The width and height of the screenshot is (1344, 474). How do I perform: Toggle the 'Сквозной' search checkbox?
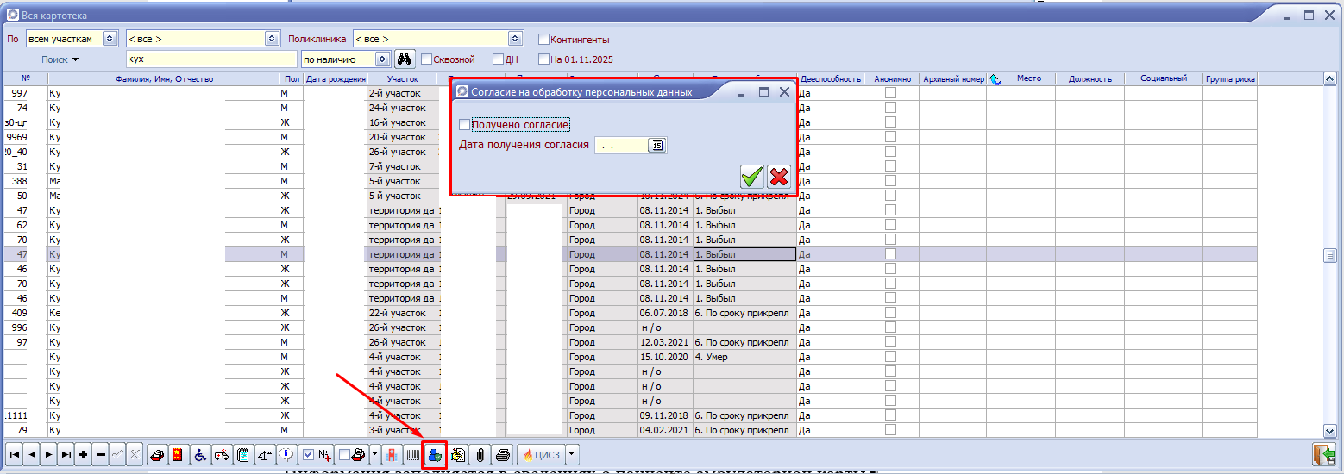426,59
